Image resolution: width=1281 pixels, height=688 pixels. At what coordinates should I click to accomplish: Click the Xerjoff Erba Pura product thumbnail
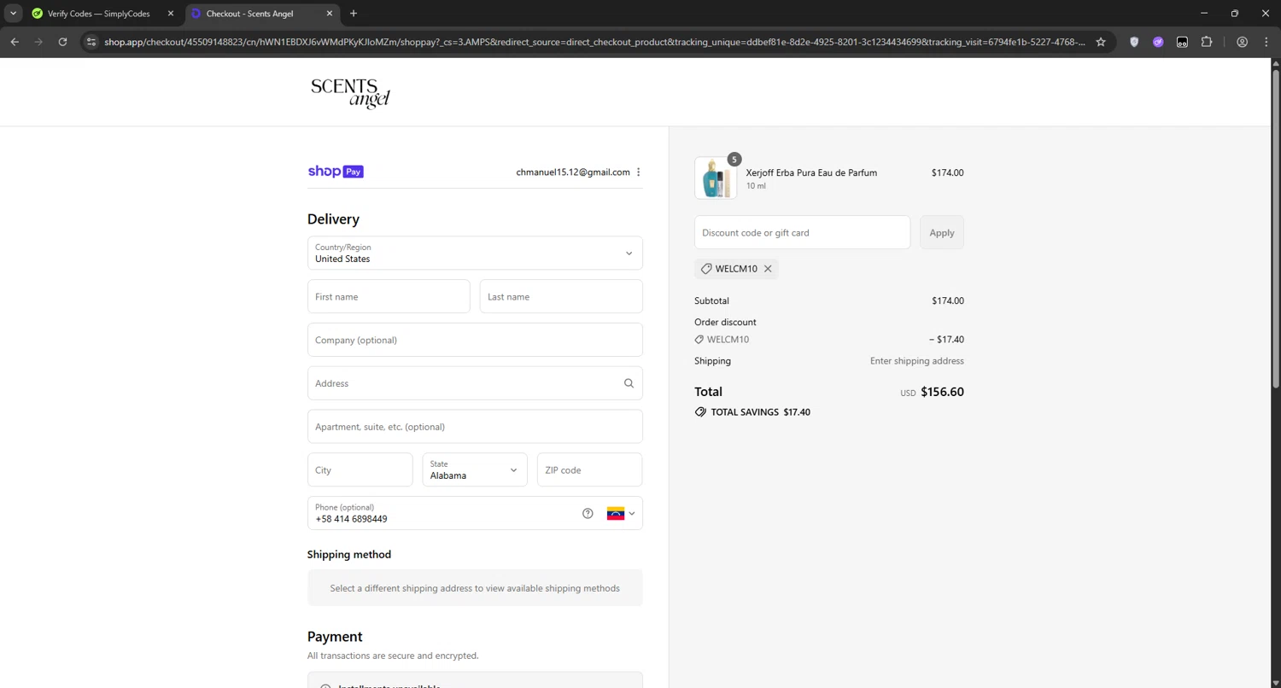pyautogui.click(x=716, y=178)
